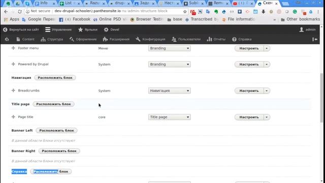Open the Title page region dropdown for Page title
This screenshot has height=183, width=325.
tap(169, 117)
